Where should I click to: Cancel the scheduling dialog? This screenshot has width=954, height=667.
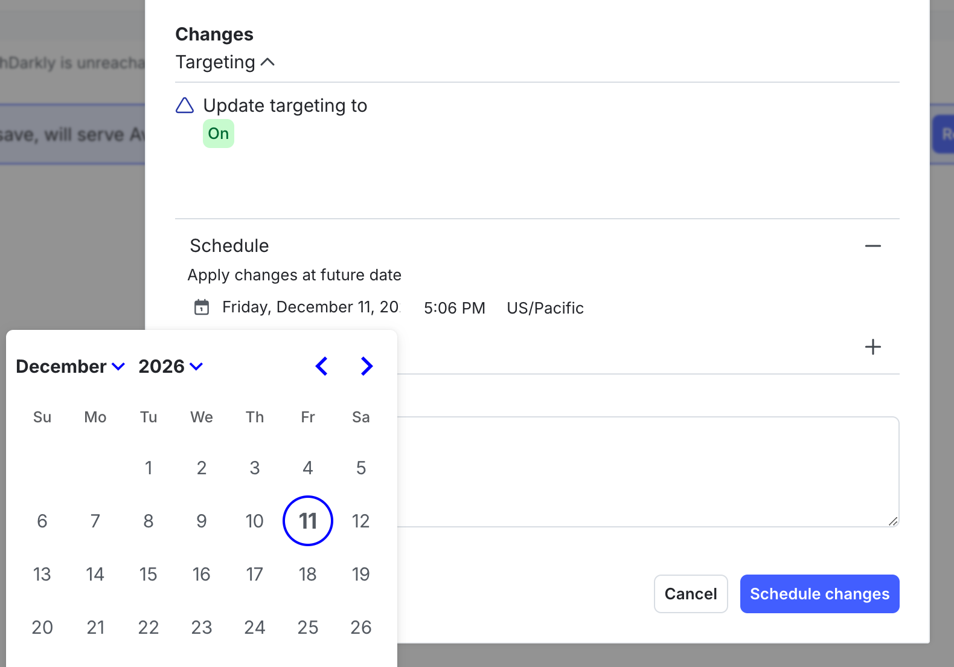tap(691, 594)
